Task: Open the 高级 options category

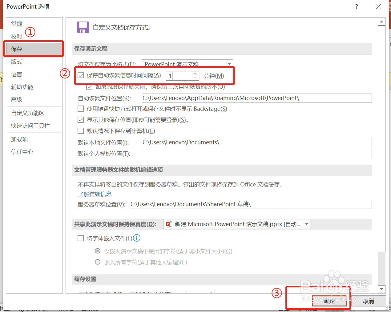Action: tap(17, 99)
